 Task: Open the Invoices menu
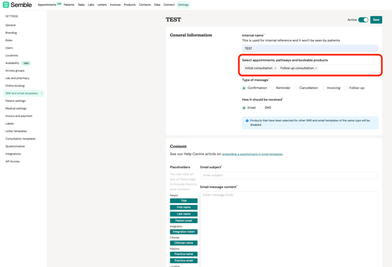click(115, 5)
